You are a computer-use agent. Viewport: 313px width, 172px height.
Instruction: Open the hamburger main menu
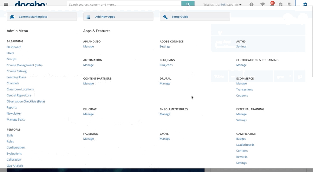click(x=6, y=4)
